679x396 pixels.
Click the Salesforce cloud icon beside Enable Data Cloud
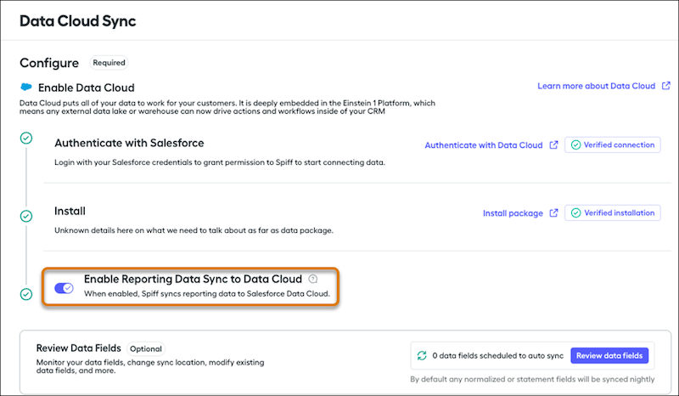[26, 88]
